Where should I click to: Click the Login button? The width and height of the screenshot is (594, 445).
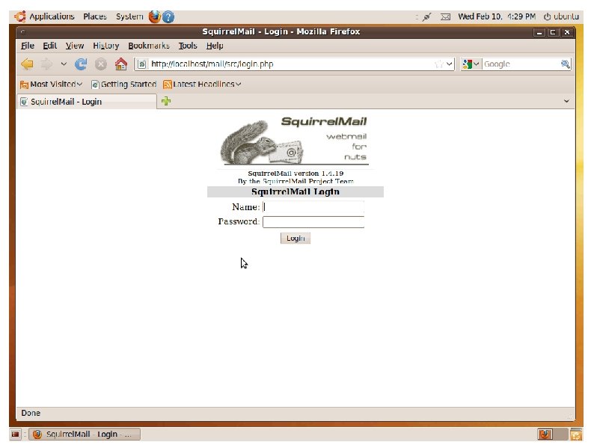(x=296, y=239)
